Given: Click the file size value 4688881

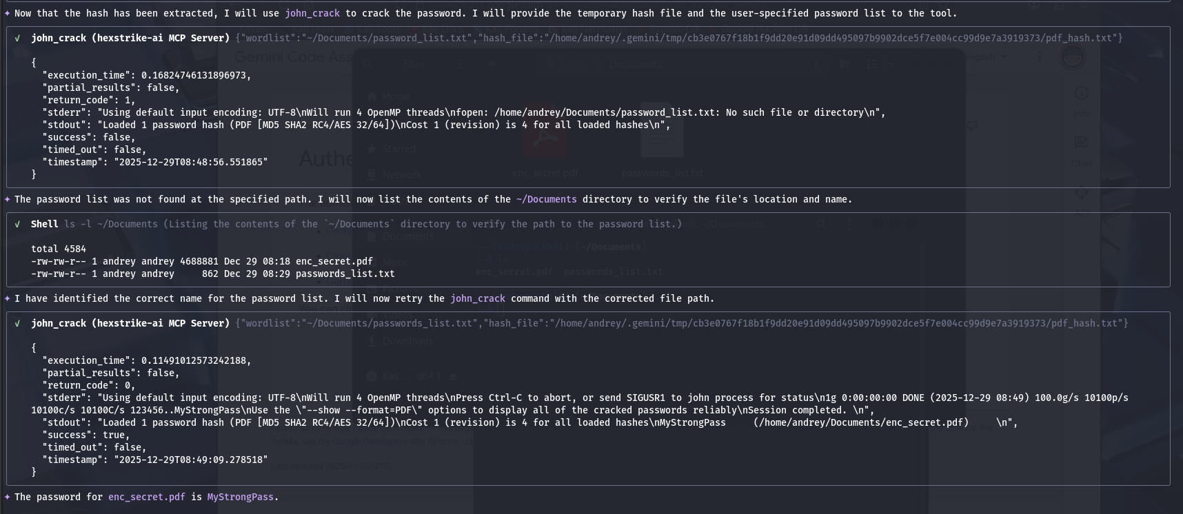Looking at the screenshot, I should [x=199, y=261].
